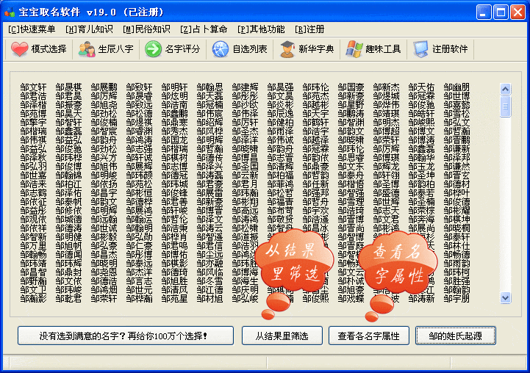The image size is (530, 373).
Task: Select the name 邹德闻
Action: (68, 254)
